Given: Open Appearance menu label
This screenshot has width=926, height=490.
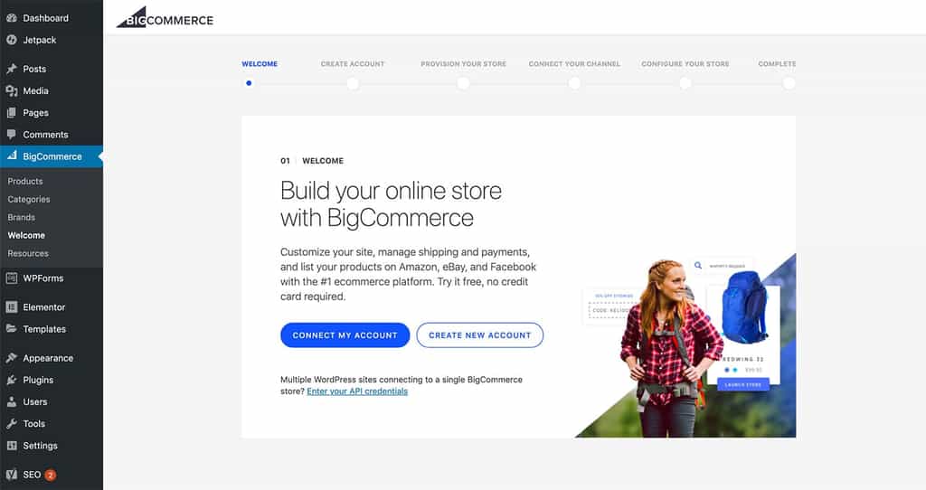Looking at the screenshot, I should click(x=48, y=358).
